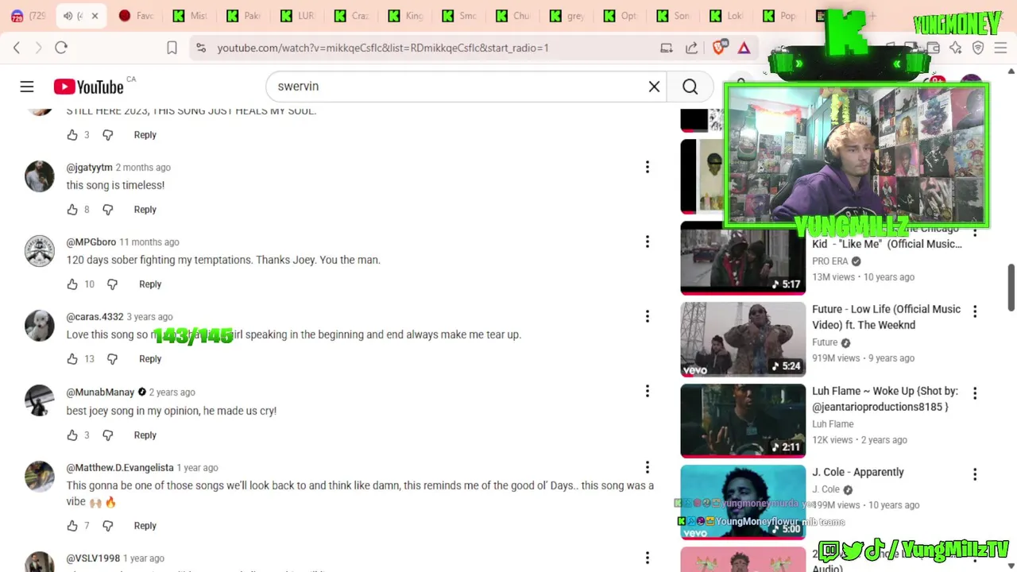The image size is (1017, 572).
Task: Open @MPGboro channel username link
Action: click(x=91, y=242)
